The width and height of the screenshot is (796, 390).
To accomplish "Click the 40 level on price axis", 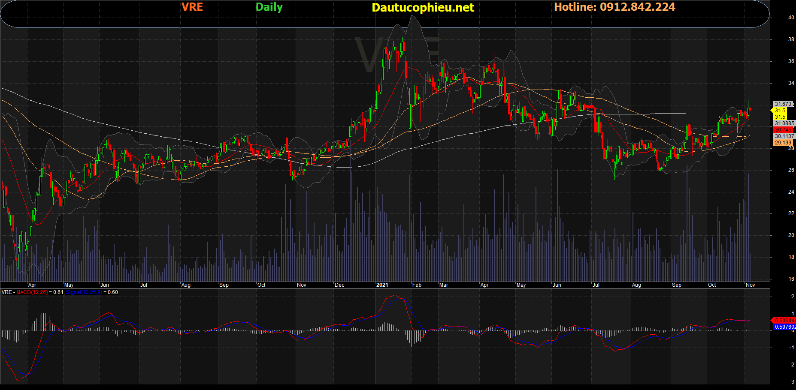I will tap(791, 18).
